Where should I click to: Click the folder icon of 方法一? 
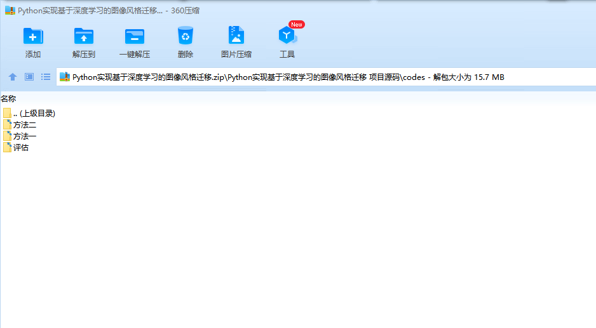coord(7,136)
